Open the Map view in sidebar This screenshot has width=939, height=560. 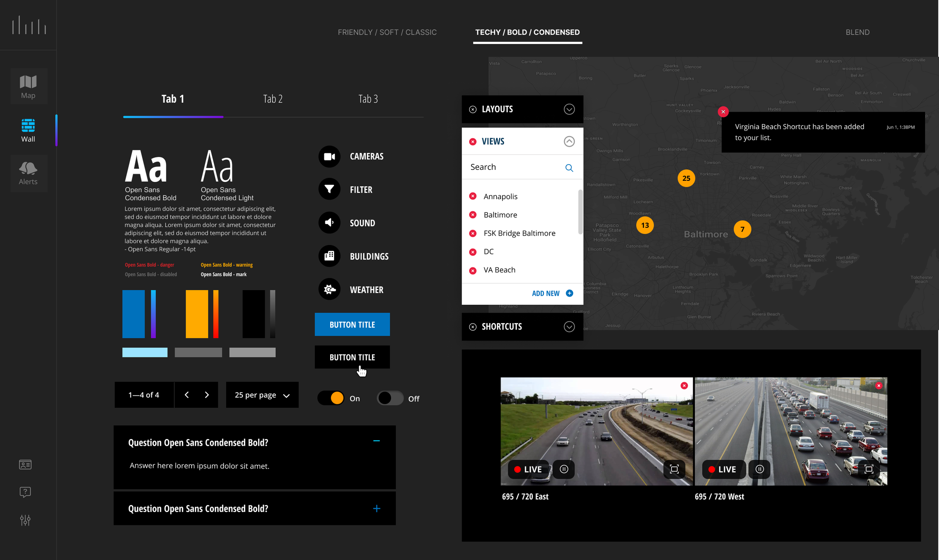[x=28, y=86]
